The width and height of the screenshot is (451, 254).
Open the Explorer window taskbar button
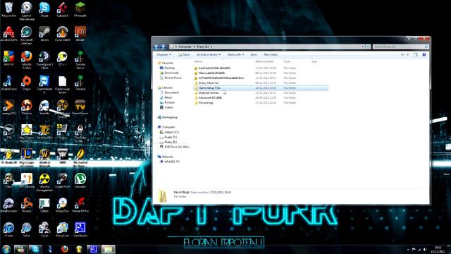pyautogui.click(x=108, y=249)
